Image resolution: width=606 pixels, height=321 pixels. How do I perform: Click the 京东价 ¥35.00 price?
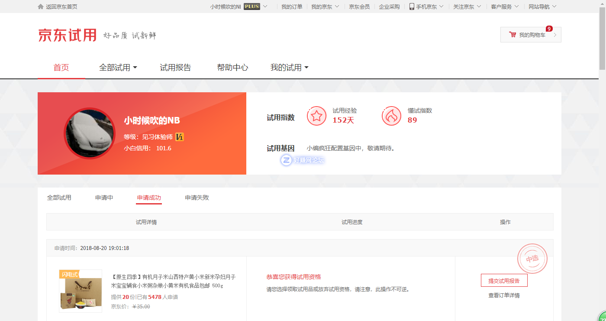131,306
